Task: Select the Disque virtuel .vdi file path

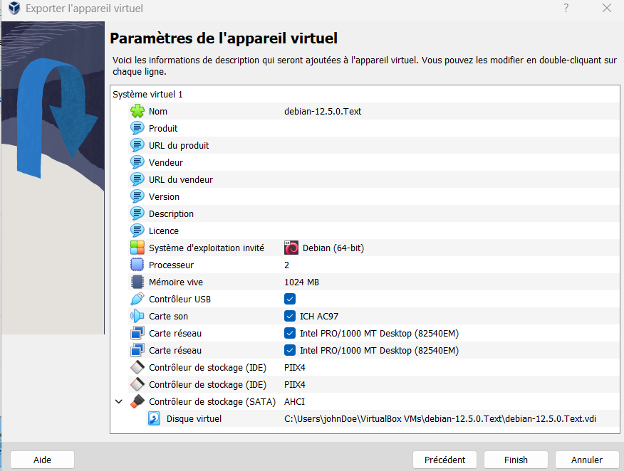Action: (440, 418)
